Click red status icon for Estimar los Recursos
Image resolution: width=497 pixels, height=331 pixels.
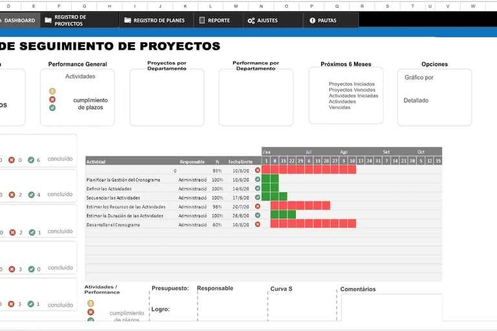(258, 206)
